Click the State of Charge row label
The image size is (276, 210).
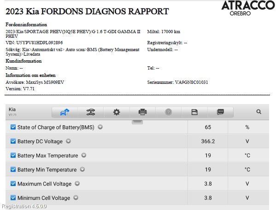click(x=56, y=127)
